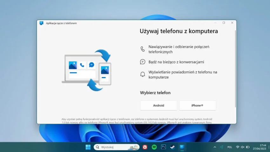Open Spotify from the taskbar
Screen dimensions: 270x152
click(154, 147)
